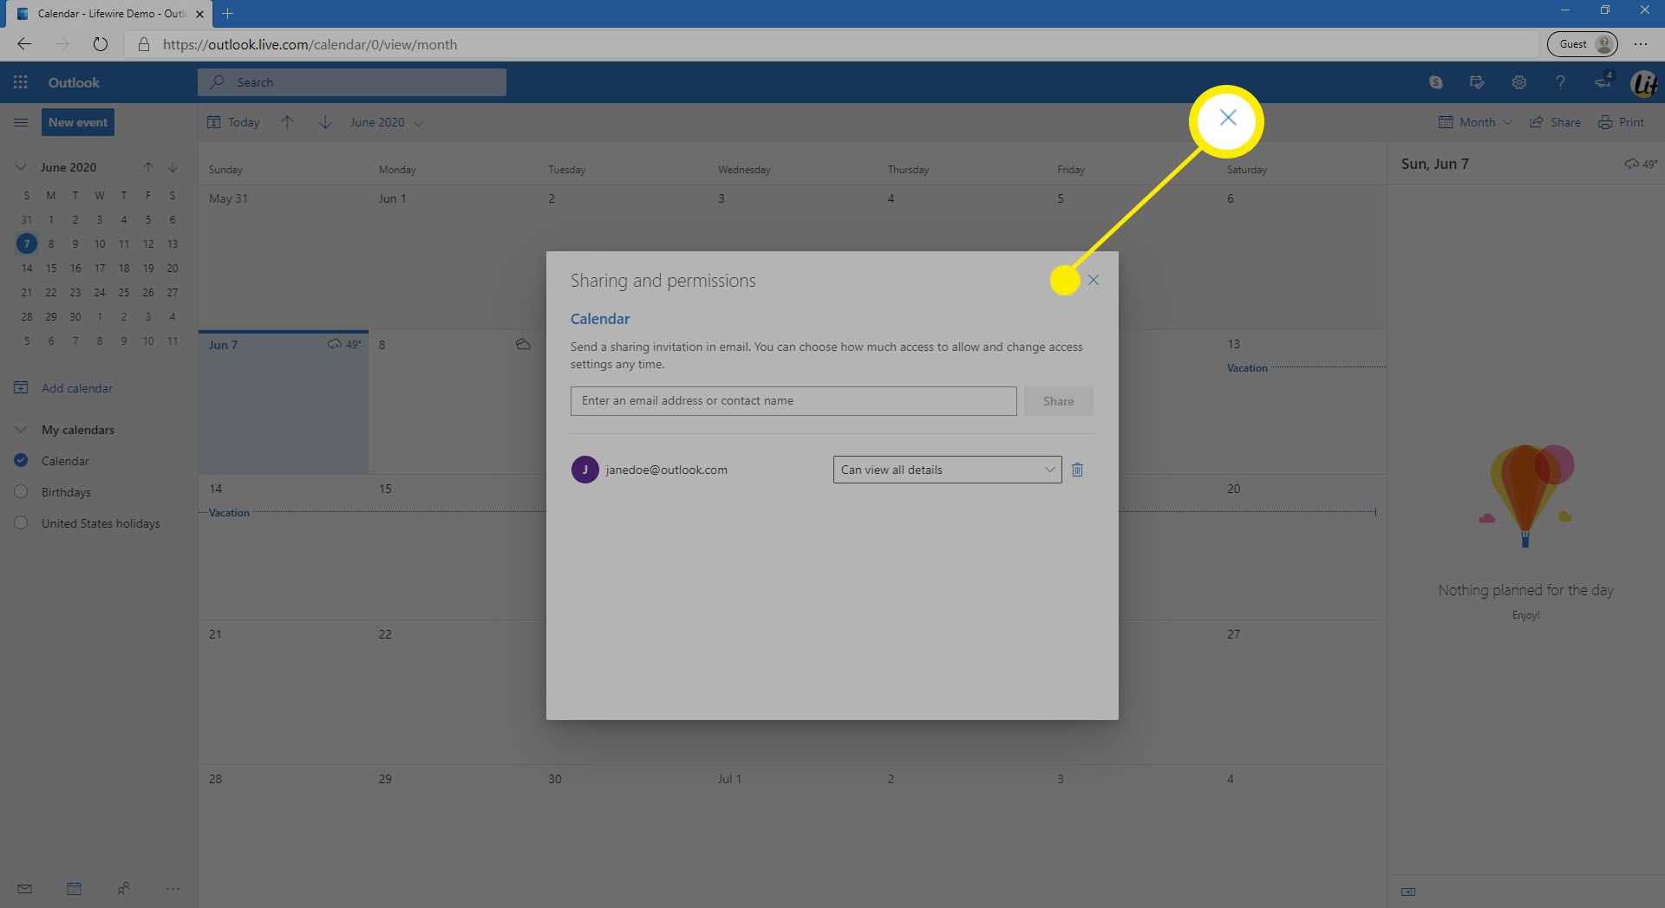Create a New event
This screenshot has height=908, width=1665.
(x=78, y=122)
